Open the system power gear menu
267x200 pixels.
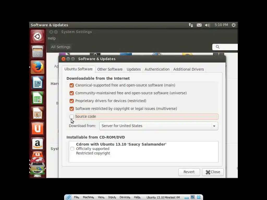[x=233, y=25]
